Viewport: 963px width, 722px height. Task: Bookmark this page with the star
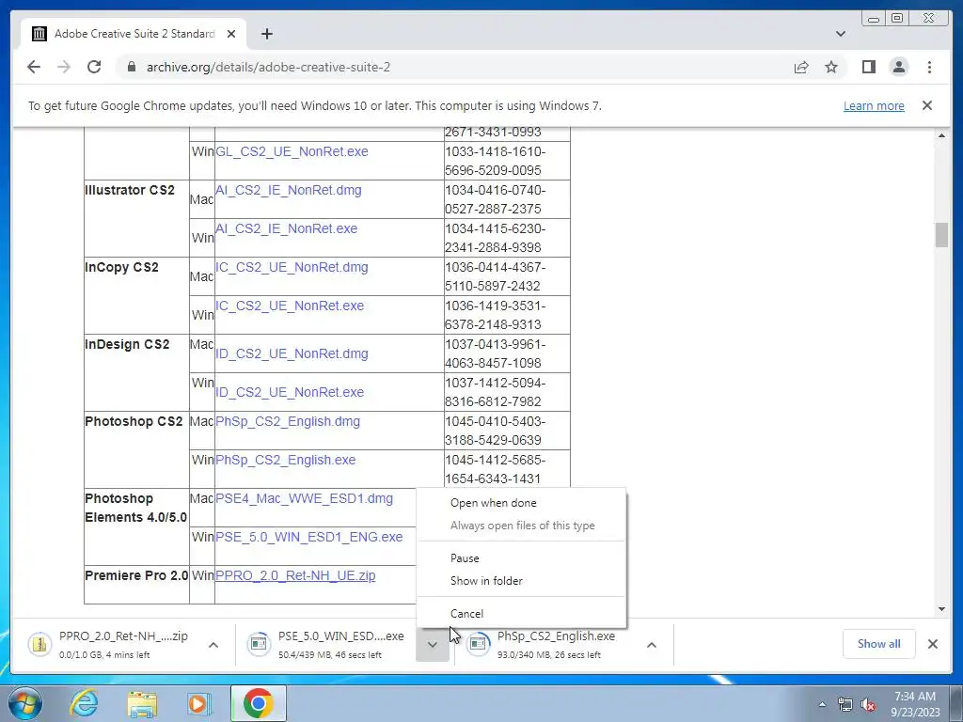831,67
